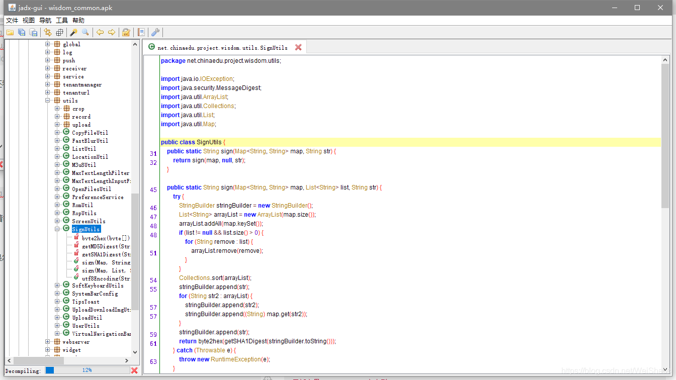
Task: Select getSHA1Digest method in the tree
Action: pyautogui.click(x=106, y=254)
